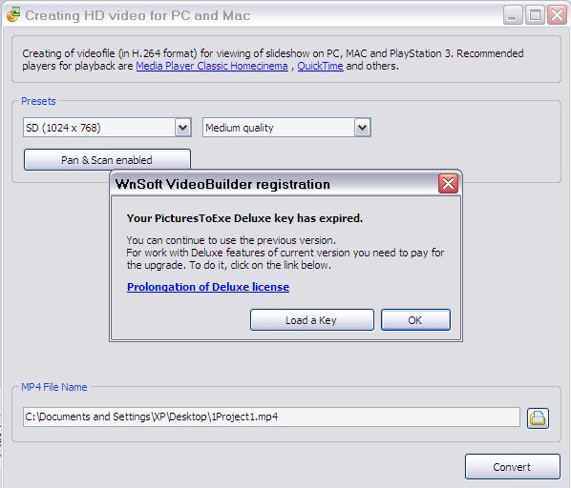Click the Creating HD video title bar text
The width and height of the screenshot is (571, 488).
[137, 15]
